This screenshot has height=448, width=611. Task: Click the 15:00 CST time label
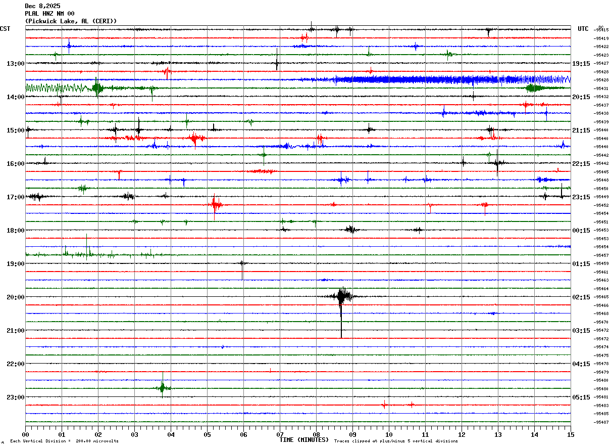pyautogui.click(x=16, y=130)
